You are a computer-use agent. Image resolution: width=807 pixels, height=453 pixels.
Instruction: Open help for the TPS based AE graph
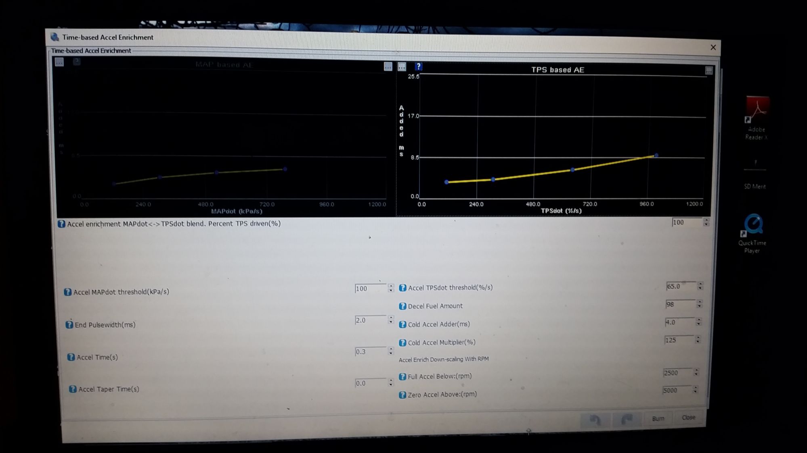tap(418, 66)
